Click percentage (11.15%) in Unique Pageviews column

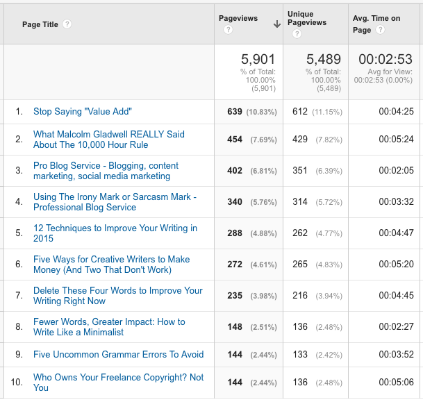tap(327, 112)
